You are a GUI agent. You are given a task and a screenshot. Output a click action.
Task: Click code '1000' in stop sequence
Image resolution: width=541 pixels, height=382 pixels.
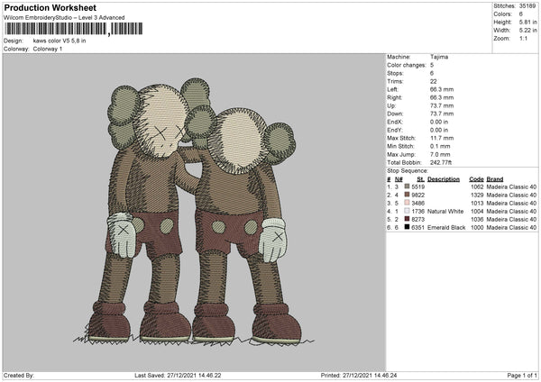[477, 228]
